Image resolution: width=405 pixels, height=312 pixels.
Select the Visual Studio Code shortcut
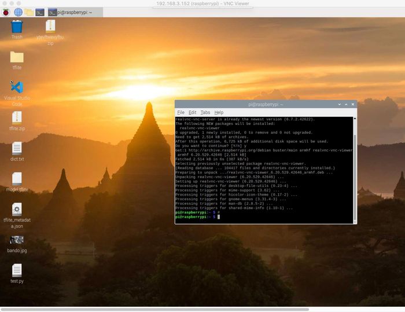click(17, 88)
